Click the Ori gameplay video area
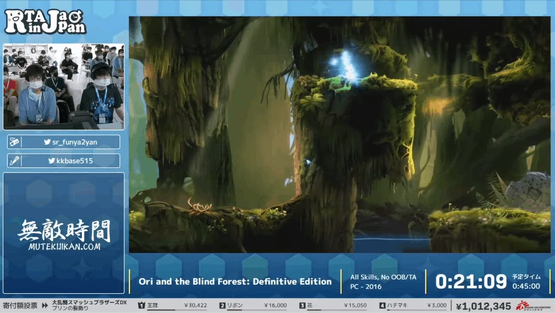Image resolution: width=555 pixels, height=313 pixels. click(339, 134)
